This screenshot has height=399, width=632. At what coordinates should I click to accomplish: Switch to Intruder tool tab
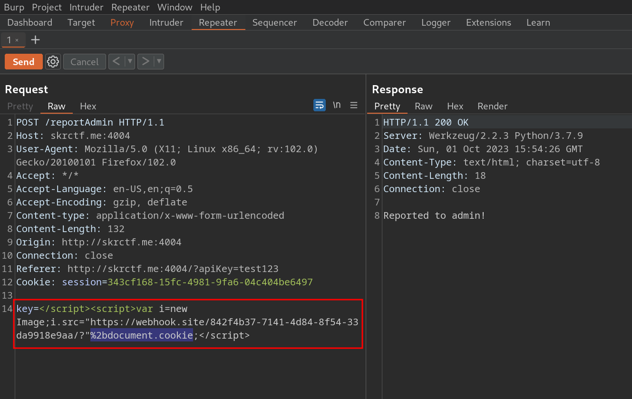[166, 22]
